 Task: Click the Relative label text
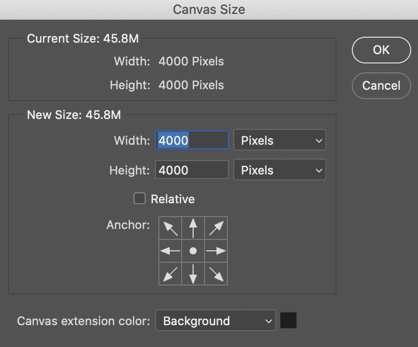pos(173,199)
